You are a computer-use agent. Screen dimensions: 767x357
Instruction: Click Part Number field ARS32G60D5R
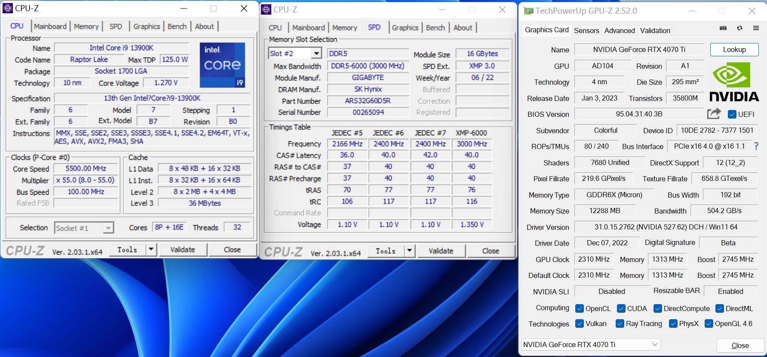(x=368, y=101)
